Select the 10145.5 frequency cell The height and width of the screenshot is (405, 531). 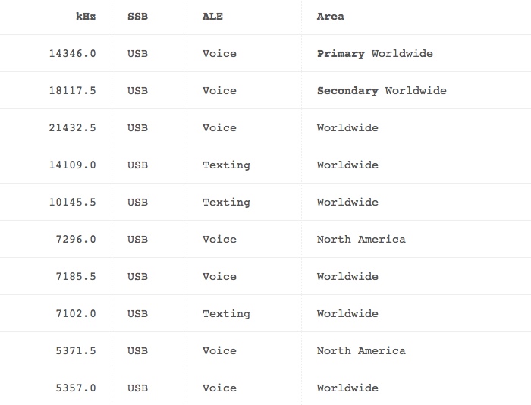click(x=73, y=202)
